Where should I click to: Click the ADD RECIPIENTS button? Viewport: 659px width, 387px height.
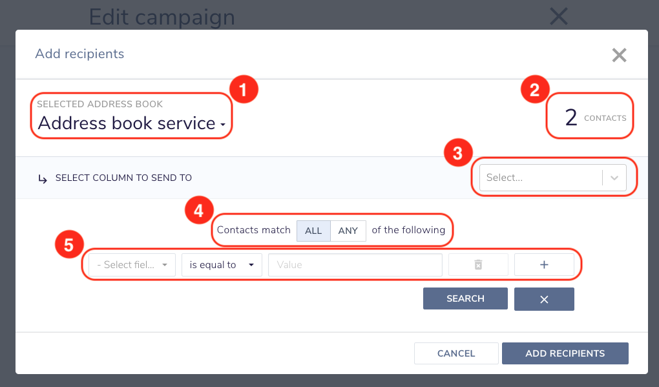(x=565, y=353)
